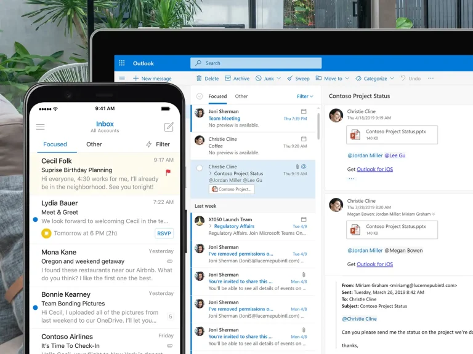This screenshot has width=473, height=354.
Task: Click the @ mention icon on Contoso email
Action: point(304,167)
